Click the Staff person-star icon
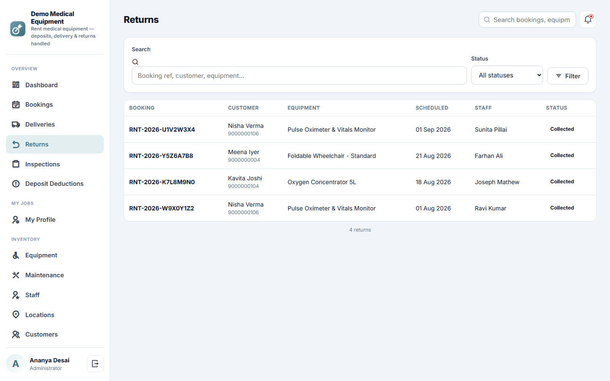This screenshot has width=610, height=381. [16, 295]
